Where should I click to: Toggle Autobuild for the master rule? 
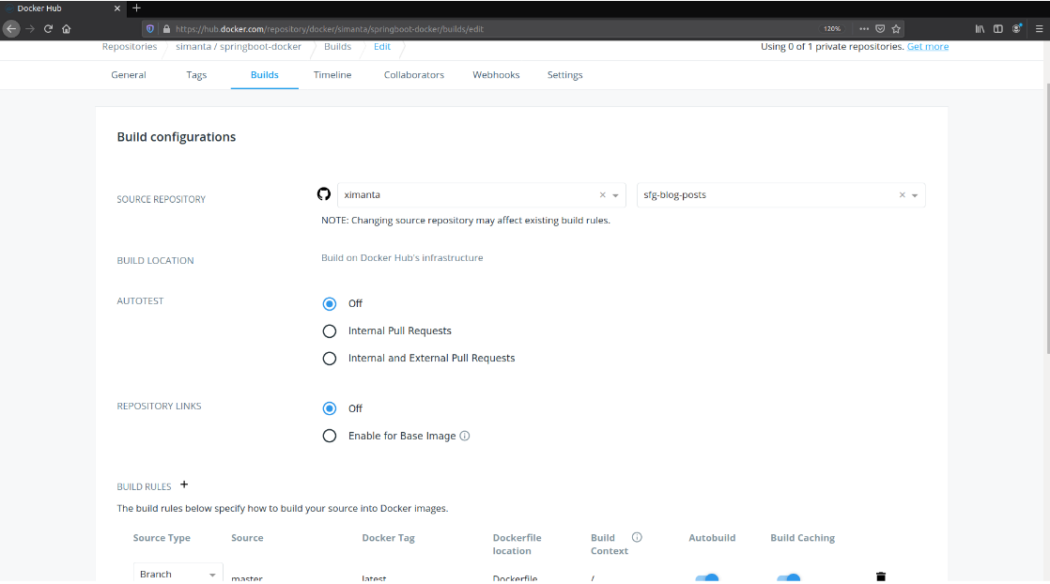point(707,577)
